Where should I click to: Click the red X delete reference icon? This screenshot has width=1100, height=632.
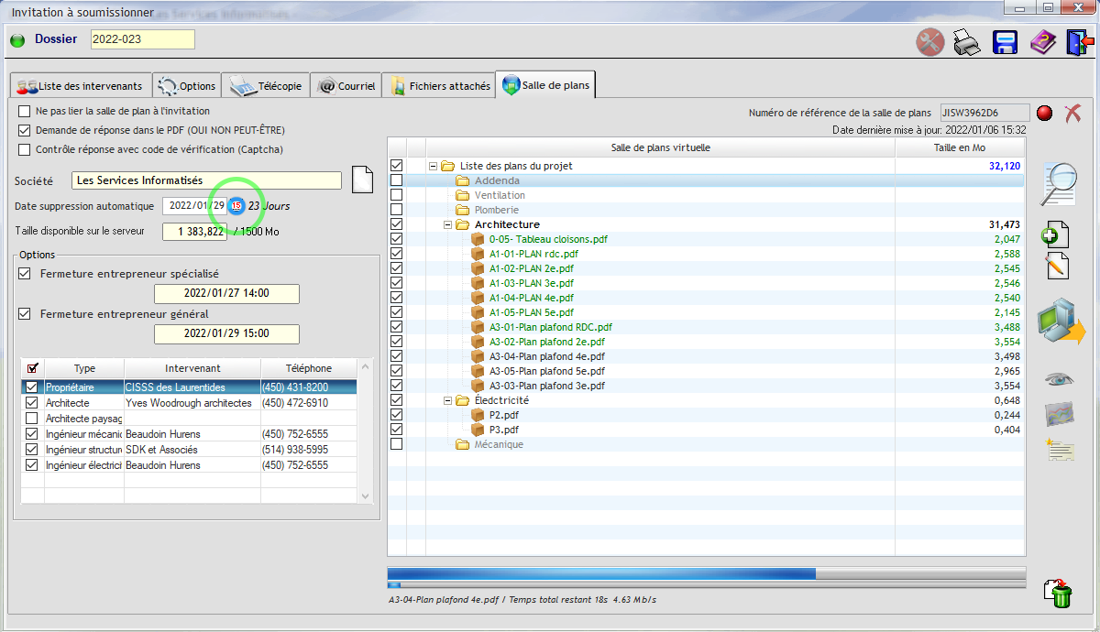pos(1072,113)
